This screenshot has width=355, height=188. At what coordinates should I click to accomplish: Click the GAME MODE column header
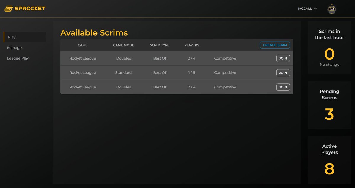coord(123,45)
